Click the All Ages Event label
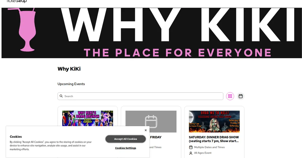Image resolution: width=302 pixels, height=158 pixels. point(203,153)
